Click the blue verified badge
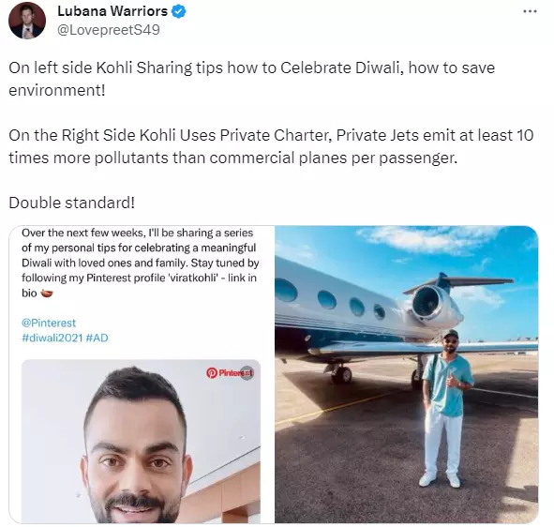Viewport: 554px width, 527px height. tap(178, 11)
